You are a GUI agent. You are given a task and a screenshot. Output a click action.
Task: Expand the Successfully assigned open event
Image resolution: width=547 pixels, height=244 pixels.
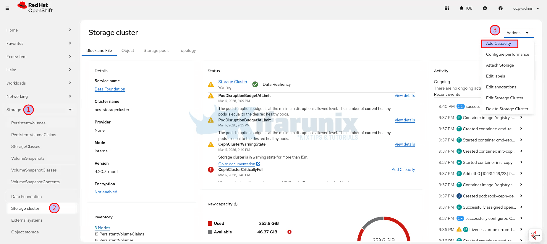tap(521, 207)
